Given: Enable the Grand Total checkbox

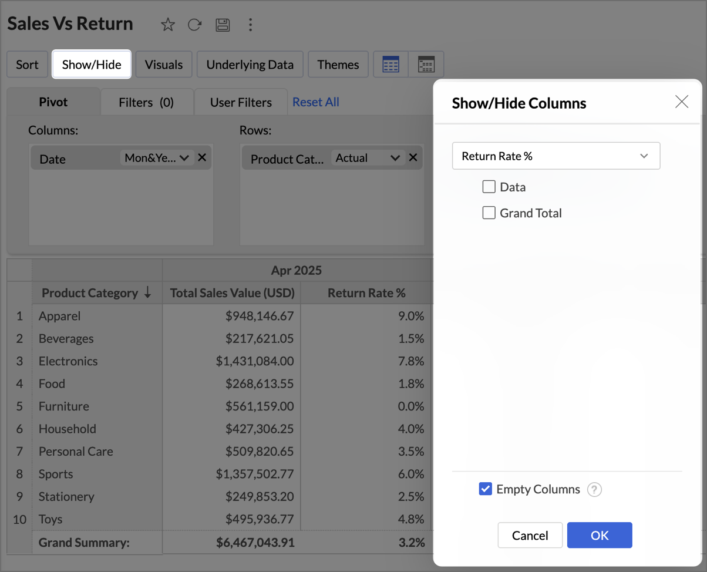Looking at the screenshot, I should pos(489,213).
